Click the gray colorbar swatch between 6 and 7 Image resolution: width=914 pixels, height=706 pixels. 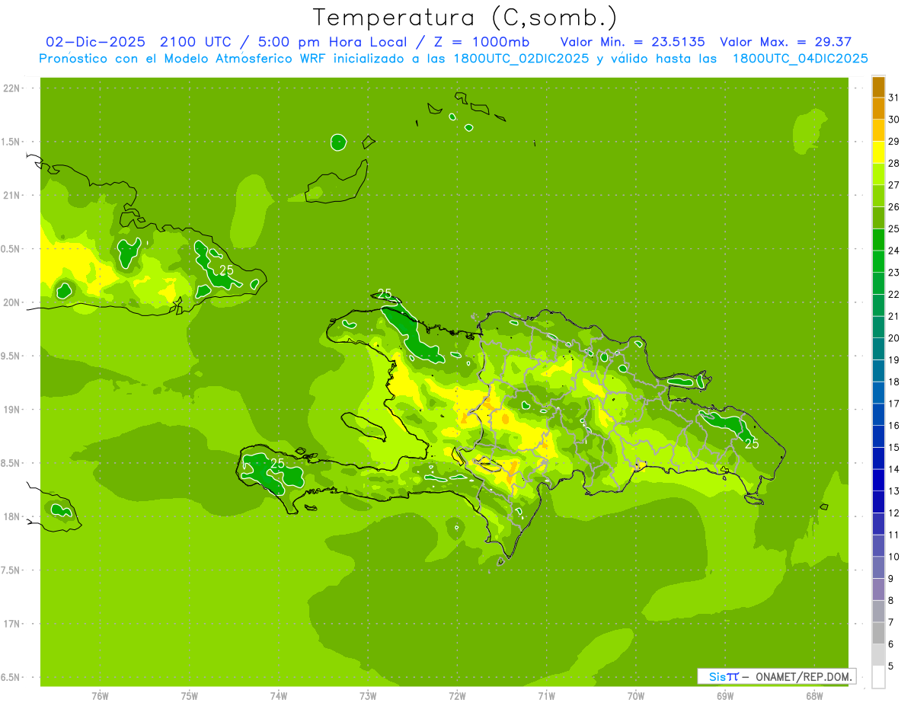[878, 633]
